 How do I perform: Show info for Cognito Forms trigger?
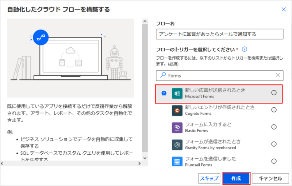[x=274, y=110]
